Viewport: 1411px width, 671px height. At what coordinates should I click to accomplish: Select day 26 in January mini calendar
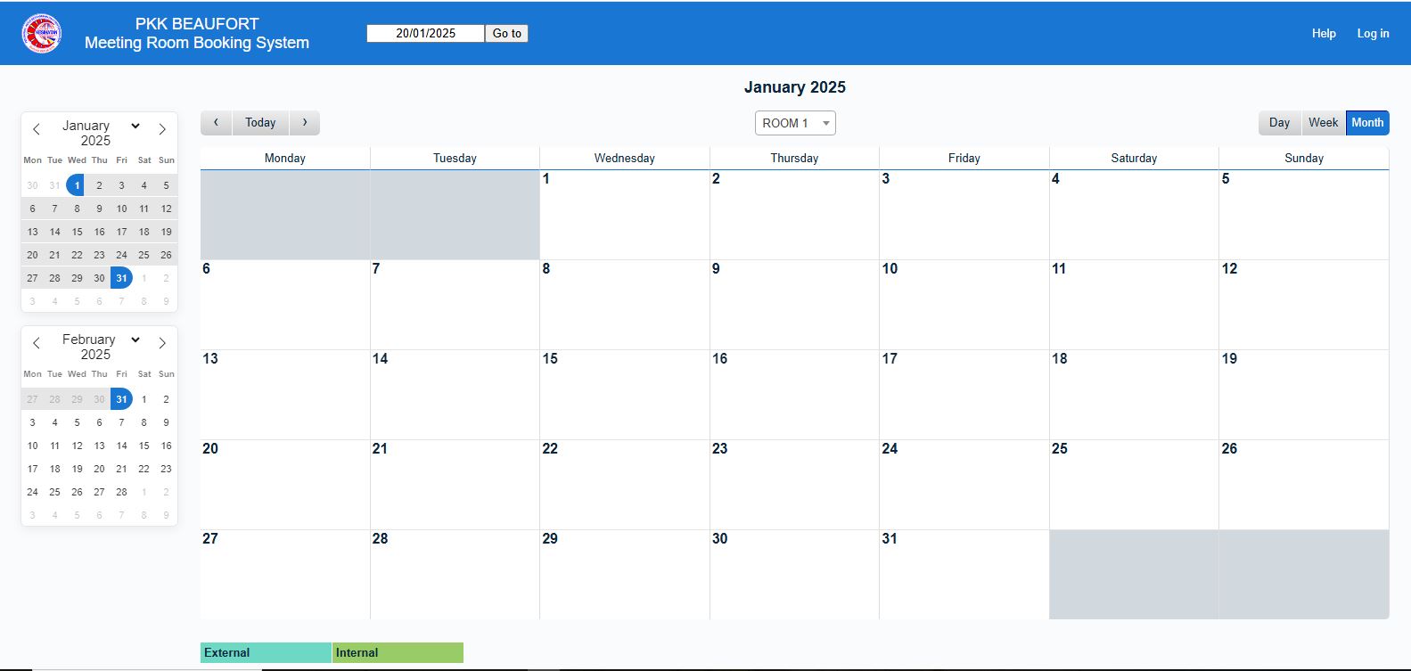[x=166, y=255]
